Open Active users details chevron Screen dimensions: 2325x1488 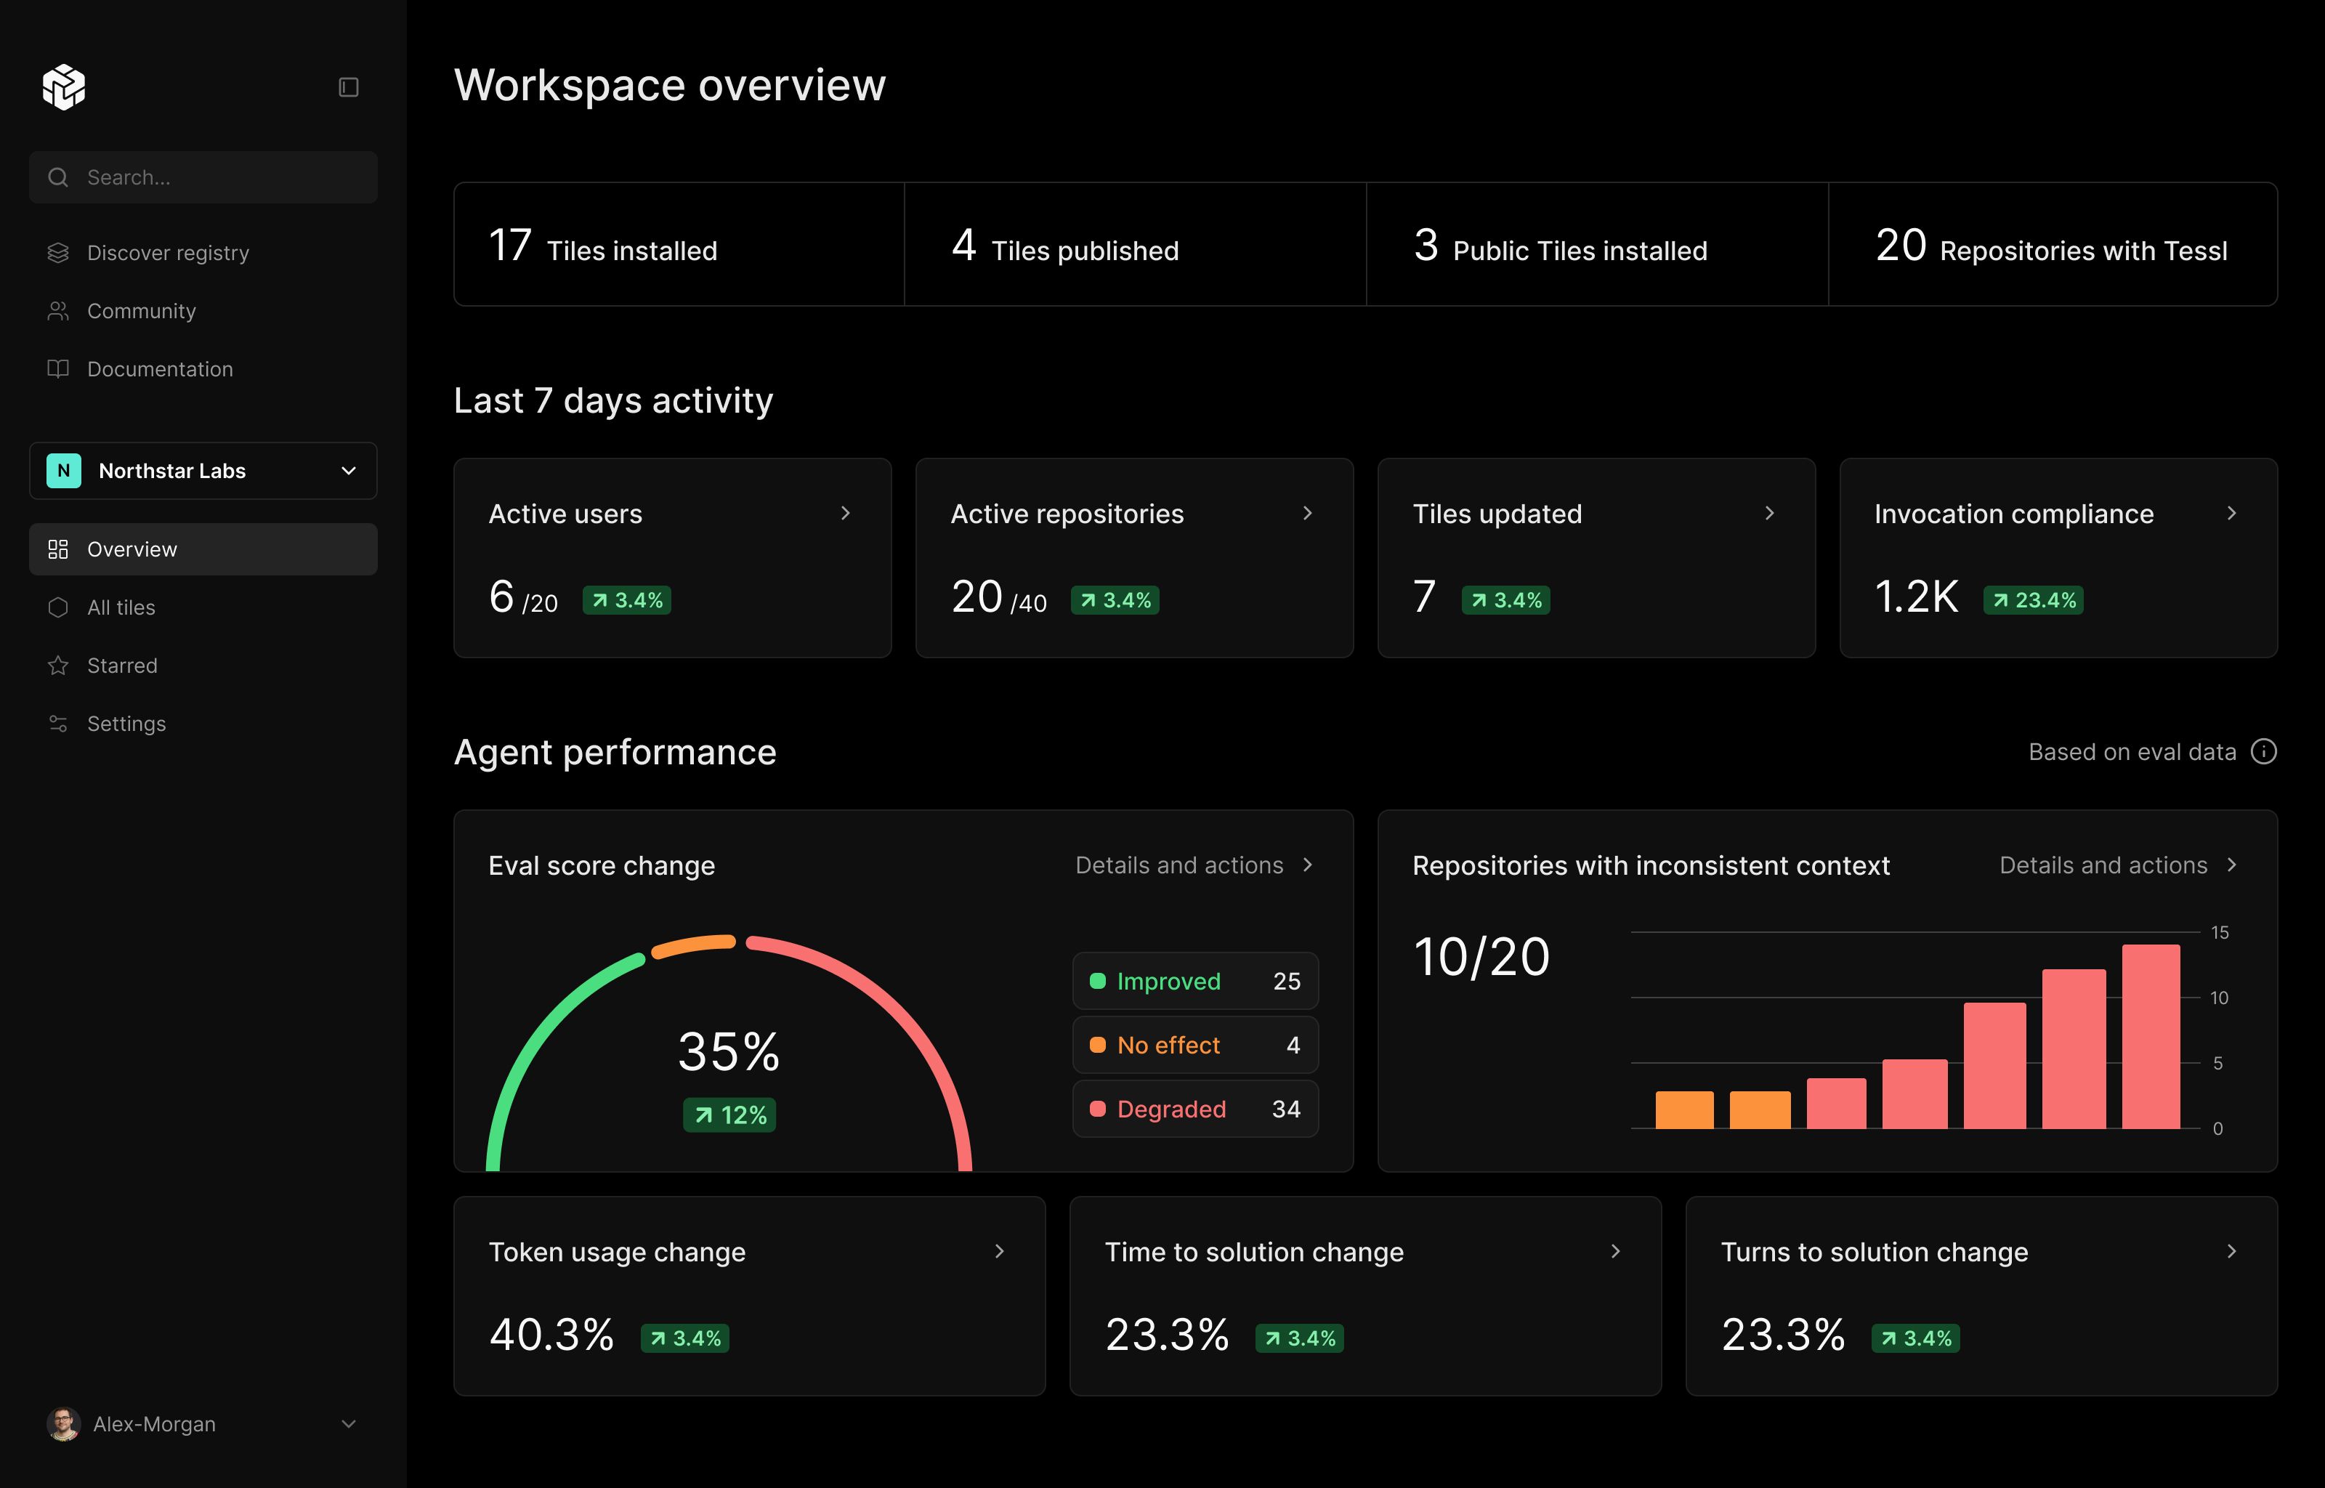pos(845,513)
